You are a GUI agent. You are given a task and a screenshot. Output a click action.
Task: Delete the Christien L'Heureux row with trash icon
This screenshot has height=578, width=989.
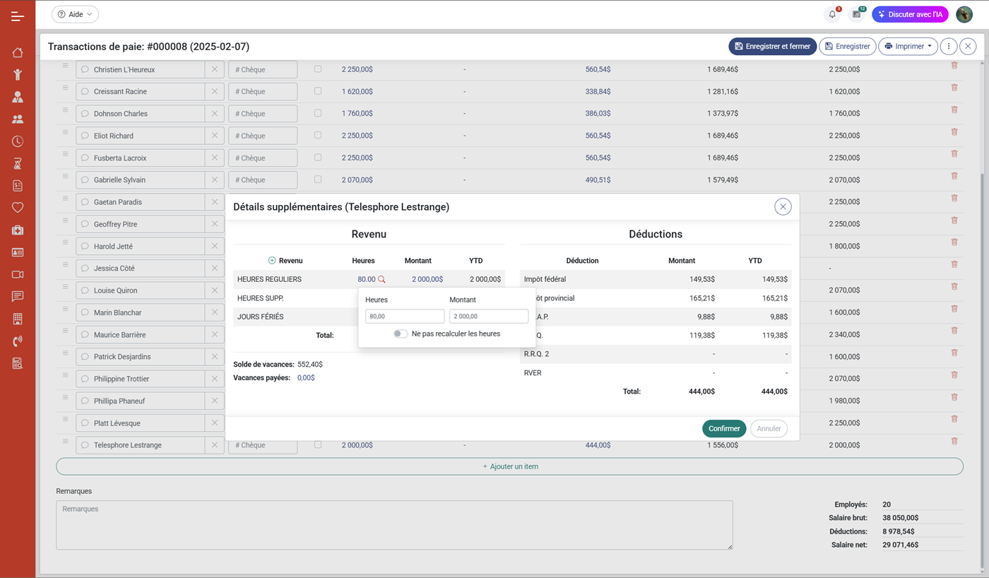(954, 65)
